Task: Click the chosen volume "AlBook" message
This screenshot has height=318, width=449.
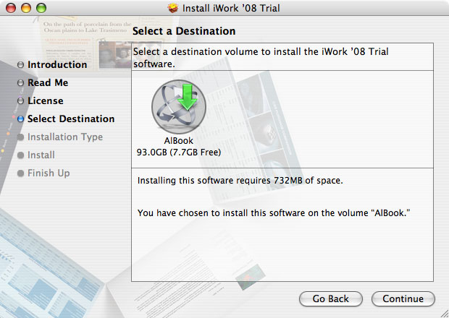Action: pyautogui.click(x=274, y=213)
